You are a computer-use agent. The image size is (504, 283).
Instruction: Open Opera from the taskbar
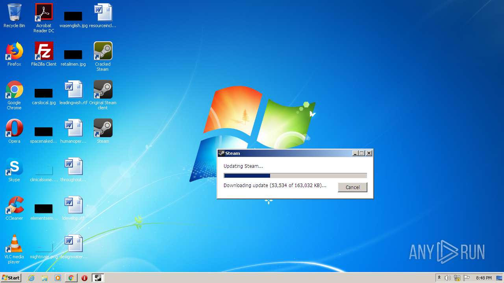point(84,278)
